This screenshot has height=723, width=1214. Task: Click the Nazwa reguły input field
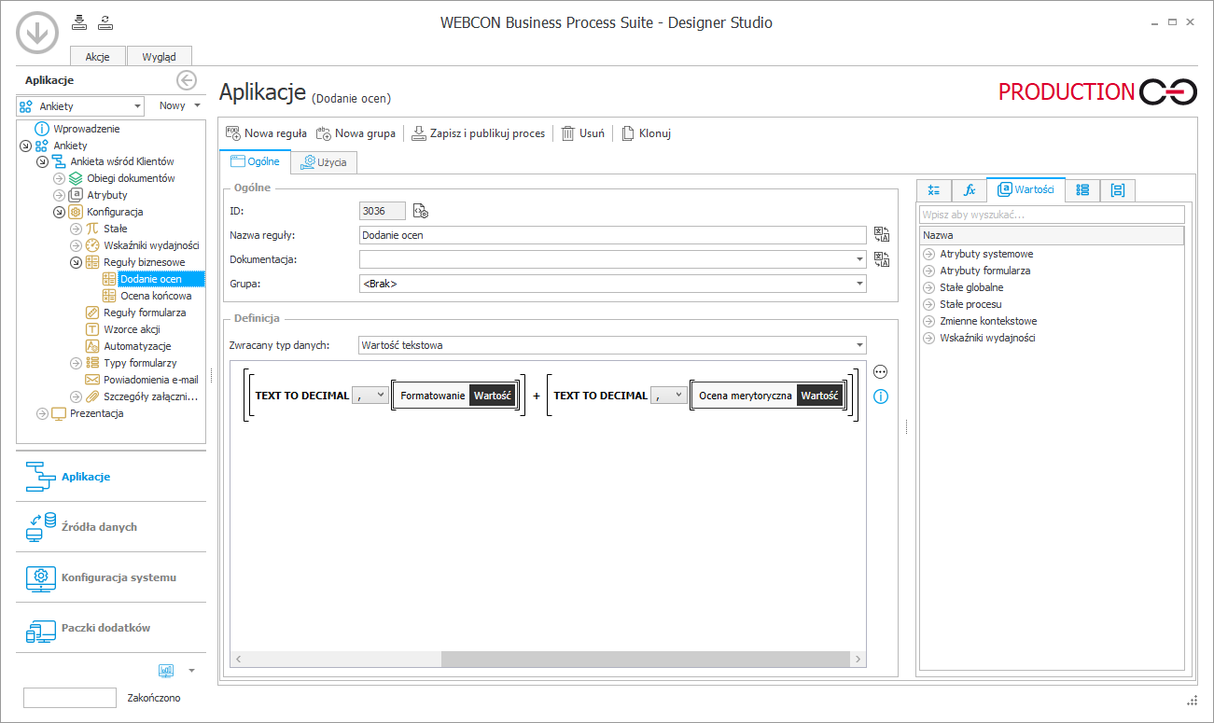612,235
